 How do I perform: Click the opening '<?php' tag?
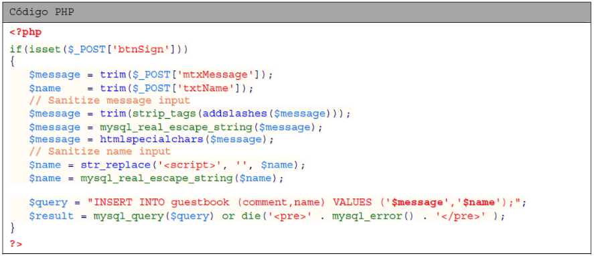pyautogui.click(x=25, y=33)
